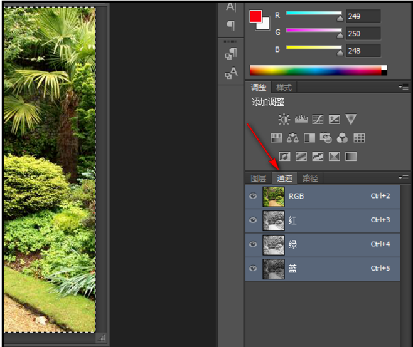The height and width of the screenshot is (347, 413).
Task: Select the RGB channel thumbnail
Action: point(274,197)
